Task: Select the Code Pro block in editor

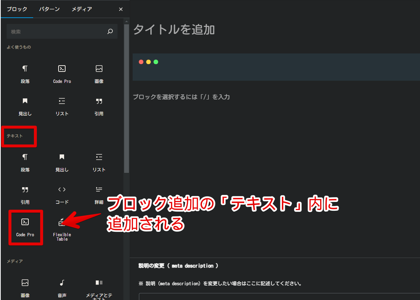Action: pyautogui.click(x=276, y=67)
